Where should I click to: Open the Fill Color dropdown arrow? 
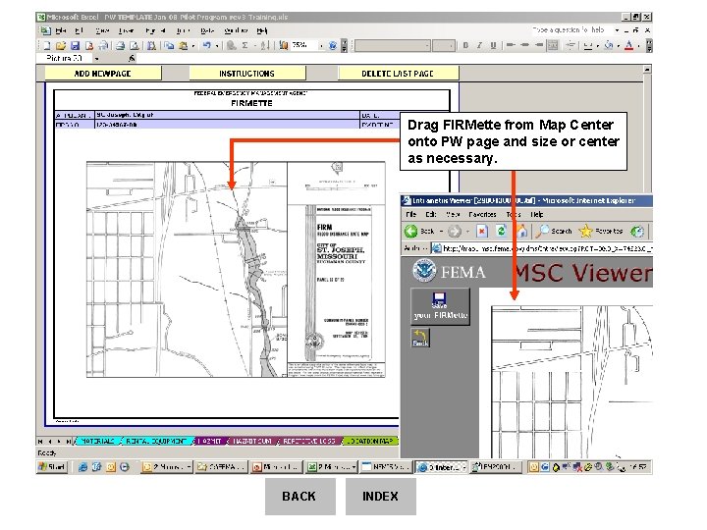pos(619,45)
